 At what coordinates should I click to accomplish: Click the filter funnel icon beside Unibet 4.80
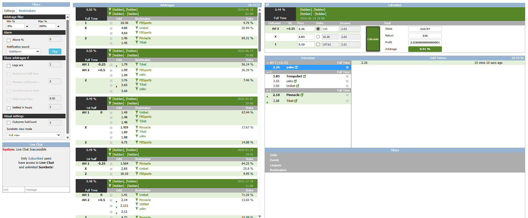pyautogui.click(x=137, y=28)
